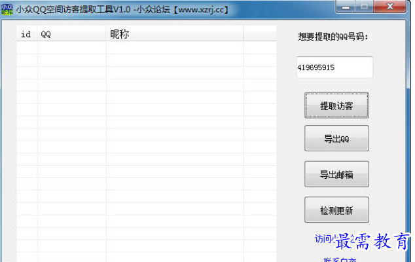The width and height of the screenshot is (415, 262).
Task: Focus the QQ number input field
Action: (334, 67)
